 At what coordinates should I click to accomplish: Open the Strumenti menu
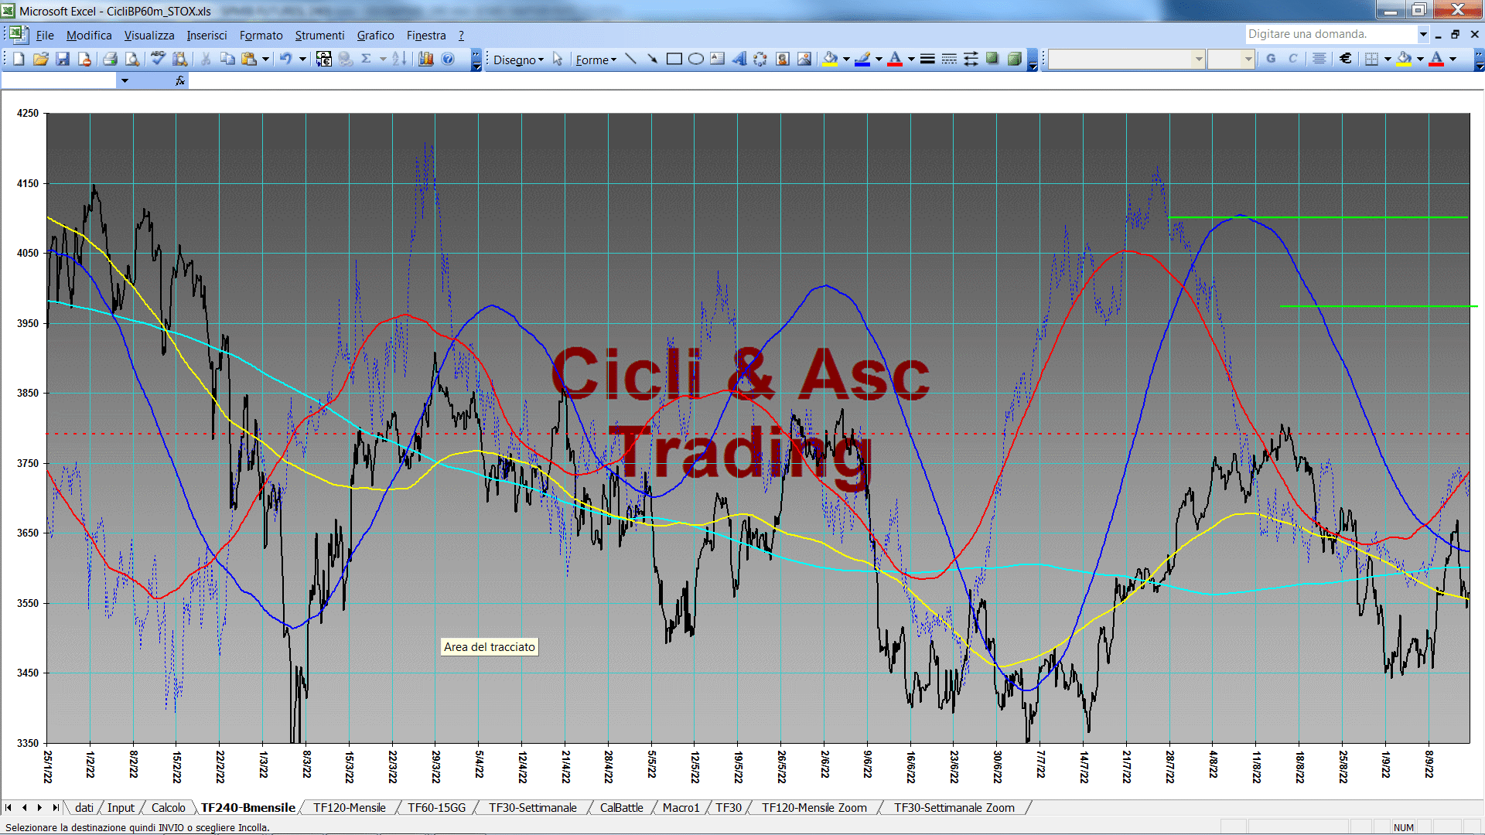pyautogui.click(x=319, y=36)
